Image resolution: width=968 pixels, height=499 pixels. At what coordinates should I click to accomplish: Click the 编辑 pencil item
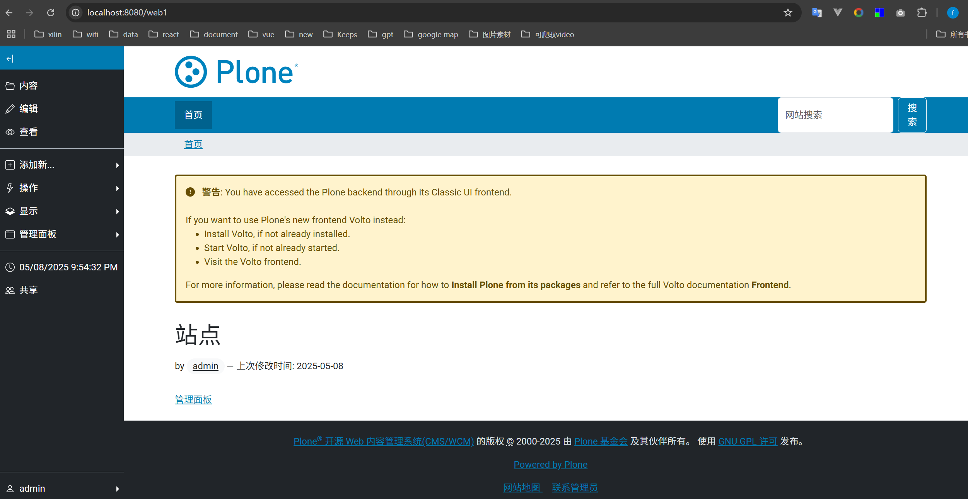click(x=28, y=109)
